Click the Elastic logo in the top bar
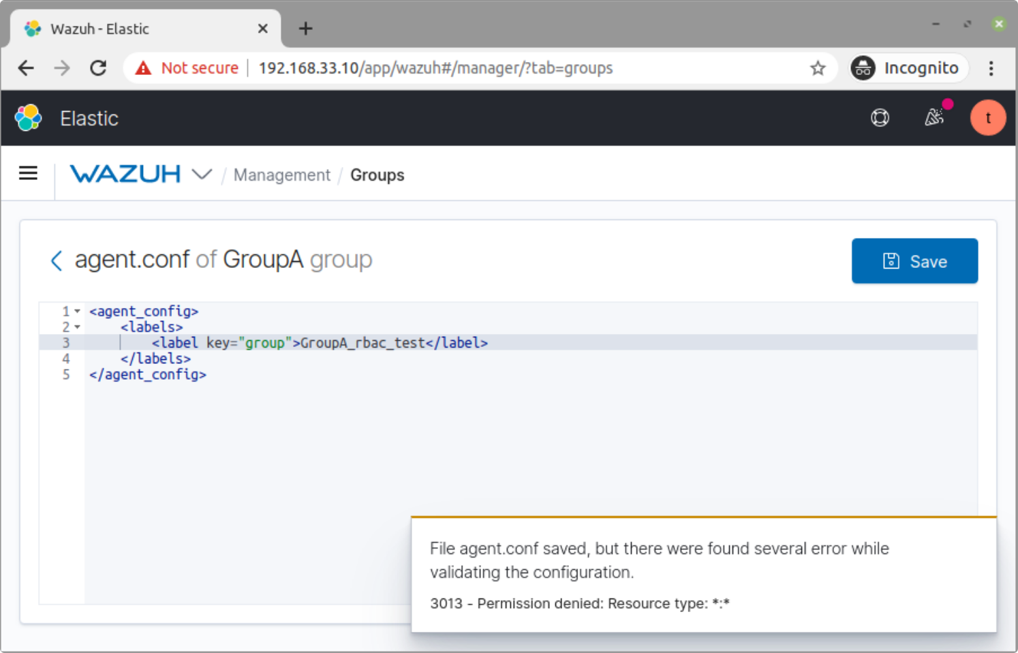 [x=28, y=117]
